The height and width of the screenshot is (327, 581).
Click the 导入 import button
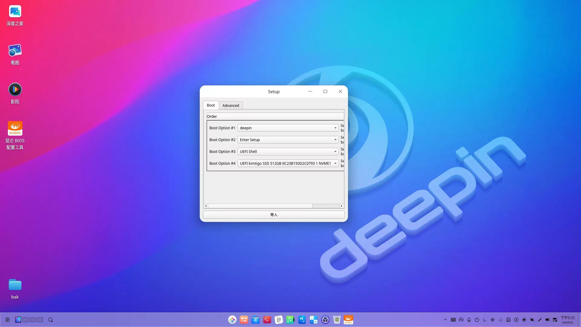(274, 215)
